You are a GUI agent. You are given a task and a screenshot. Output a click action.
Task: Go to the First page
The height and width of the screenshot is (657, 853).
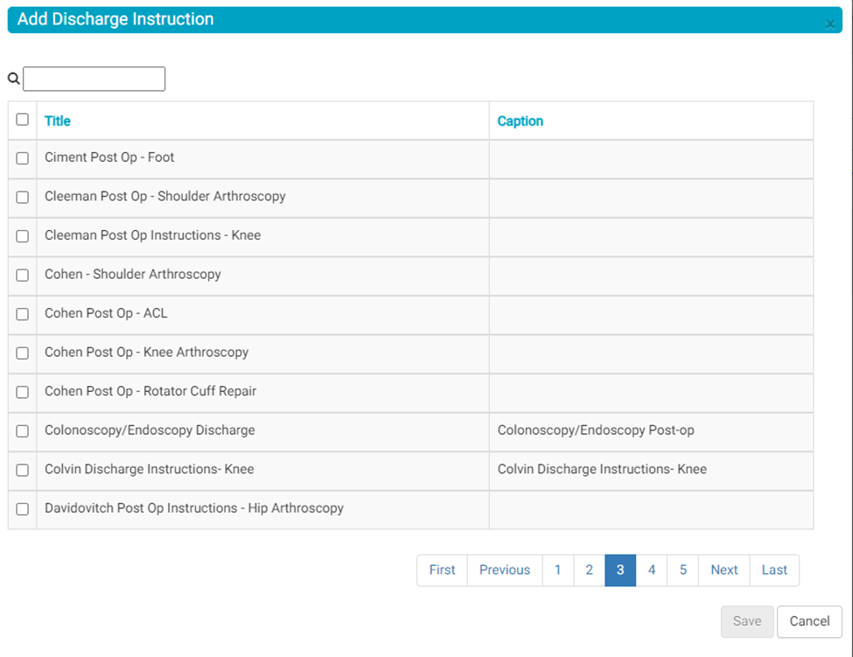coord(442,570)
